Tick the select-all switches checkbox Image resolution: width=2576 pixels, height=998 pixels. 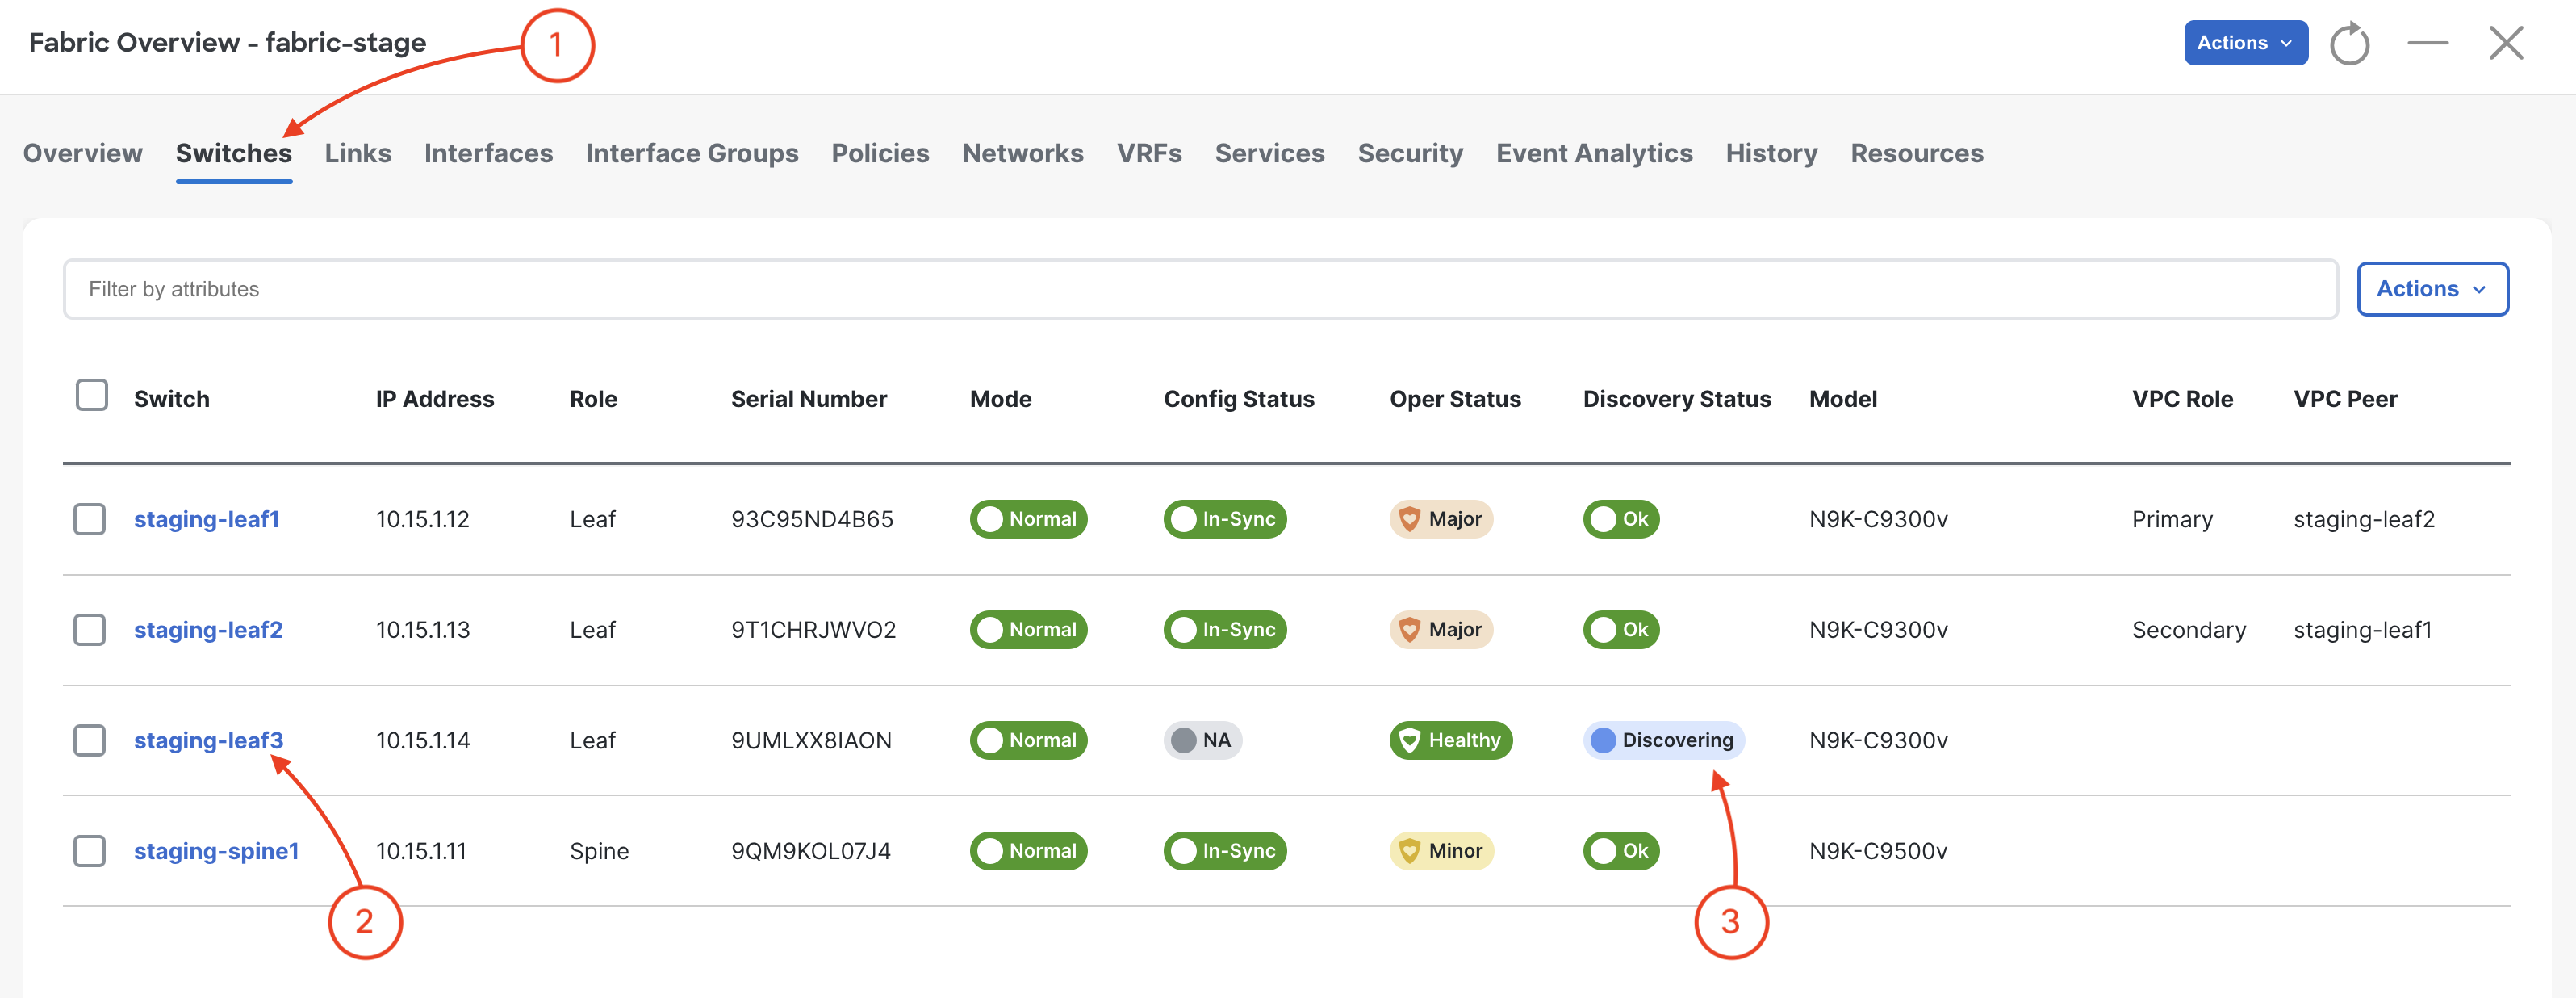click(x=92, y=396)
